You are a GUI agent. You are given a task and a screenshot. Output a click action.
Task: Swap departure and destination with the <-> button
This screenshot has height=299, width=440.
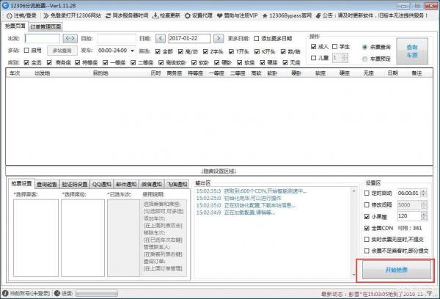coord(70,38)
